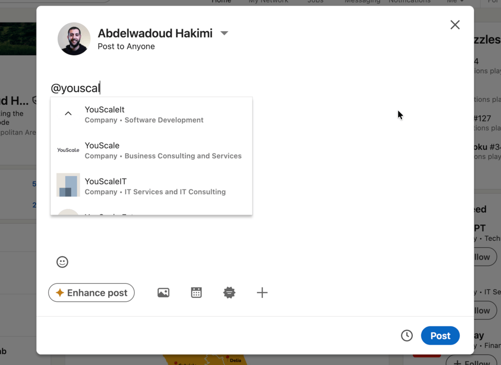Click Abdelwadoud Hakimi's profile photo
The width and height of the screenshot is (501, 365).
[74, 39]
